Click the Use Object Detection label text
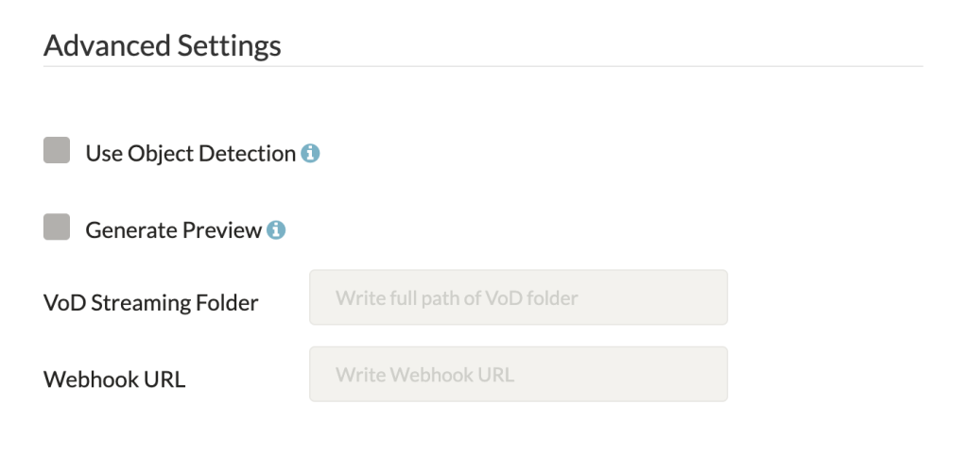The width and height of the screenshot is (968, 455). 191,154
